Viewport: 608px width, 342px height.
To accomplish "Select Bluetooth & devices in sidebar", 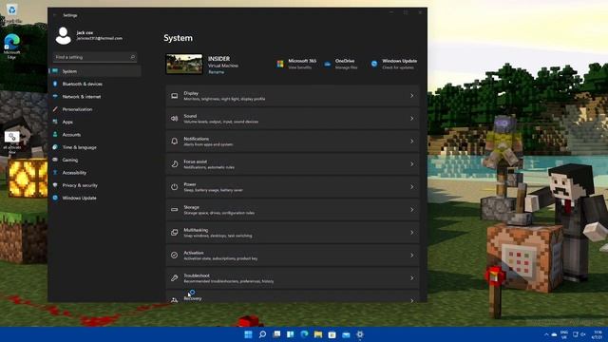I will [x=95, y=84].
